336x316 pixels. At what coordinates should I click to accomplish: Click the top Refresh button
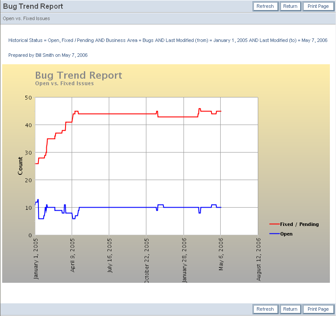(265, 6)
